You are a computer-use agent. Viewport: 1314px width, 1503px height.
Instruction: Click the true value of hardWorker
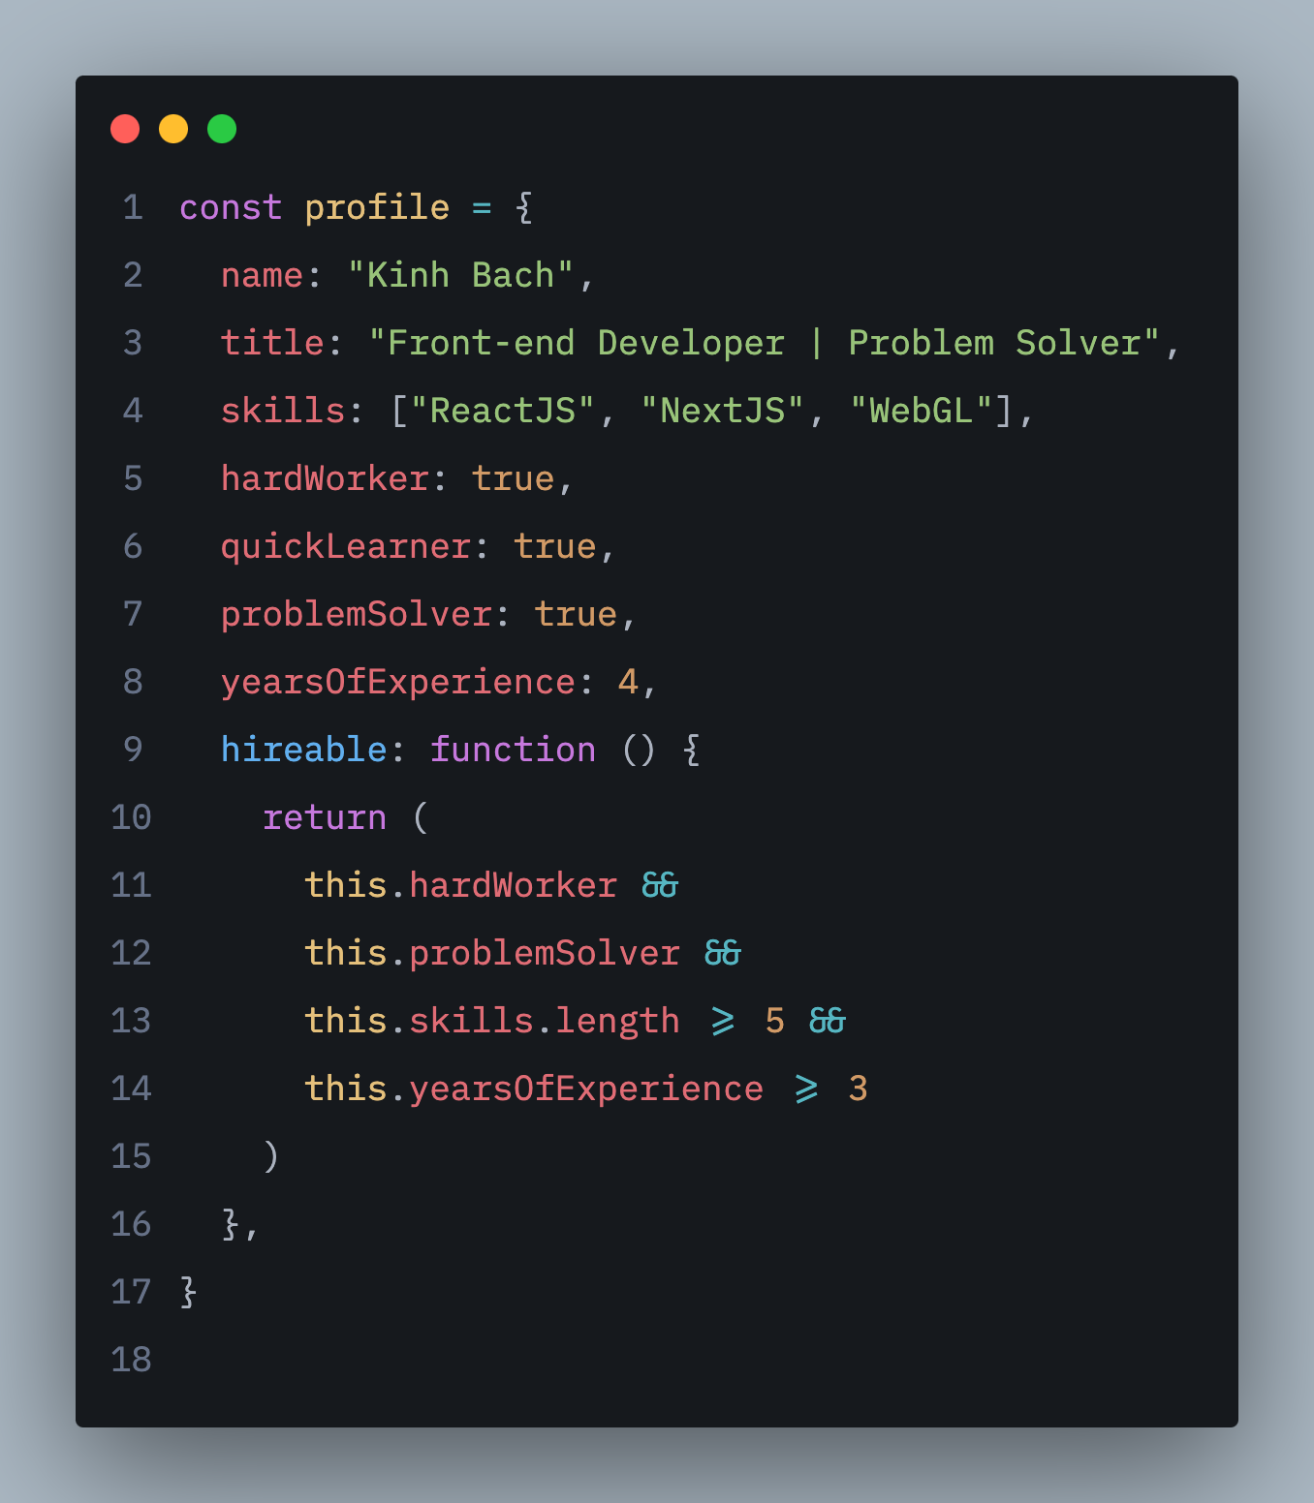[513, 478]
